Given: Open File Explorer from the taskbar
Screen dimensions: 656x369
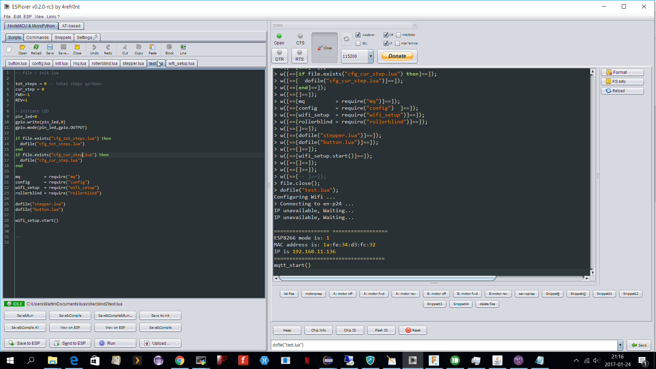Looking at the screenshot, I should click(52, 360).
